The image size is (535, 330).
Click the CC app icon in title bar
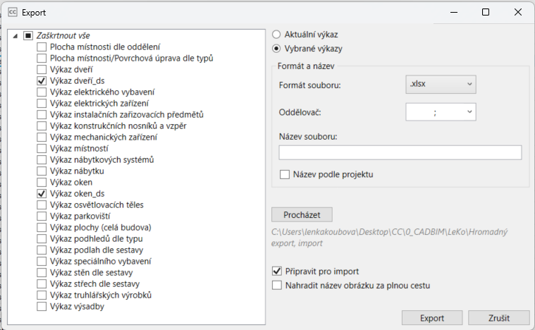click(12, 12)
